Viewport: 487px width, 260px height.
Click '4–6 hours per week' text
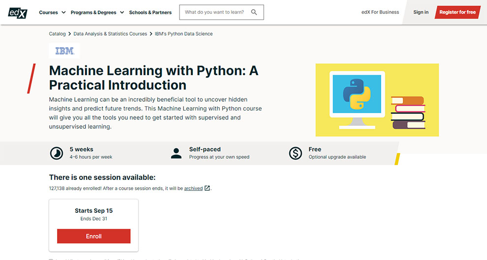91,157
